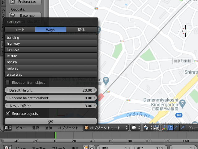Screen dimensions: 198x149
Task: Toggle the timeline preview range clock icon
Action: 86,148
